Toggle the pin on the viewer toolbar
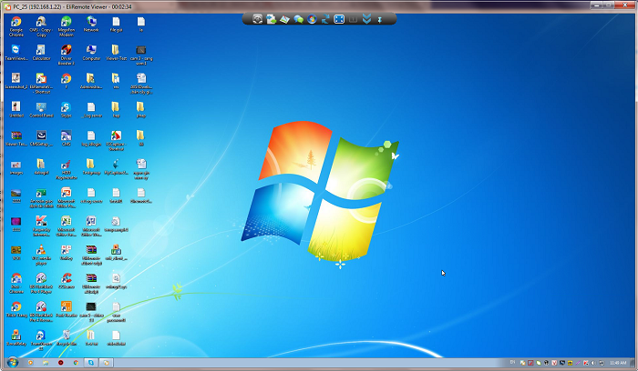The height and width of the screenshot is (371, 638). click(x=380, y=19)
